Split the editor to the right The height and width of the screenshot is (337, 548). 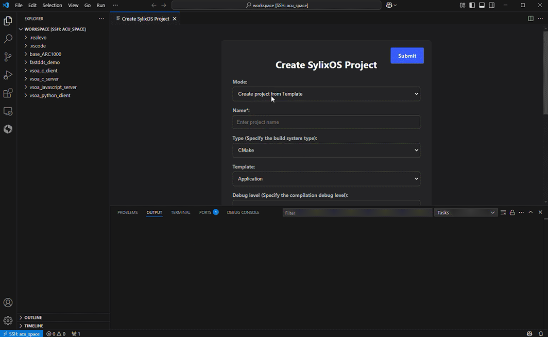tap(530, 19)
